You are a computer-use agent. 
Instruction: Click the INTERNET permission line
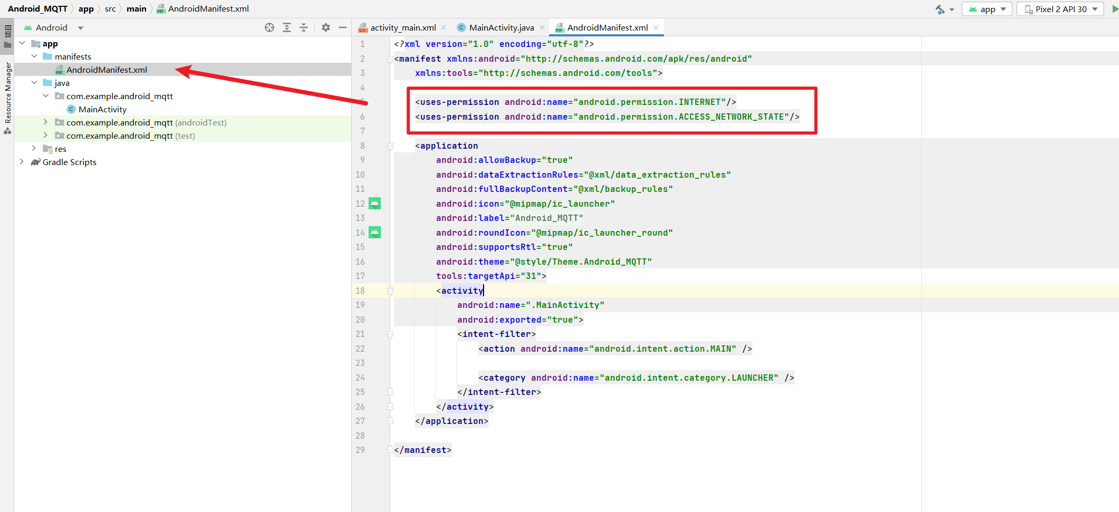click(x=575, y=102)
